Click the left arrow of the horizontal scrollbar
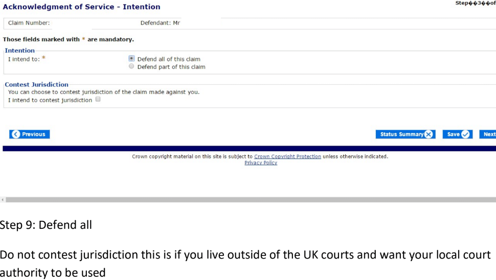 pos(2,200)
